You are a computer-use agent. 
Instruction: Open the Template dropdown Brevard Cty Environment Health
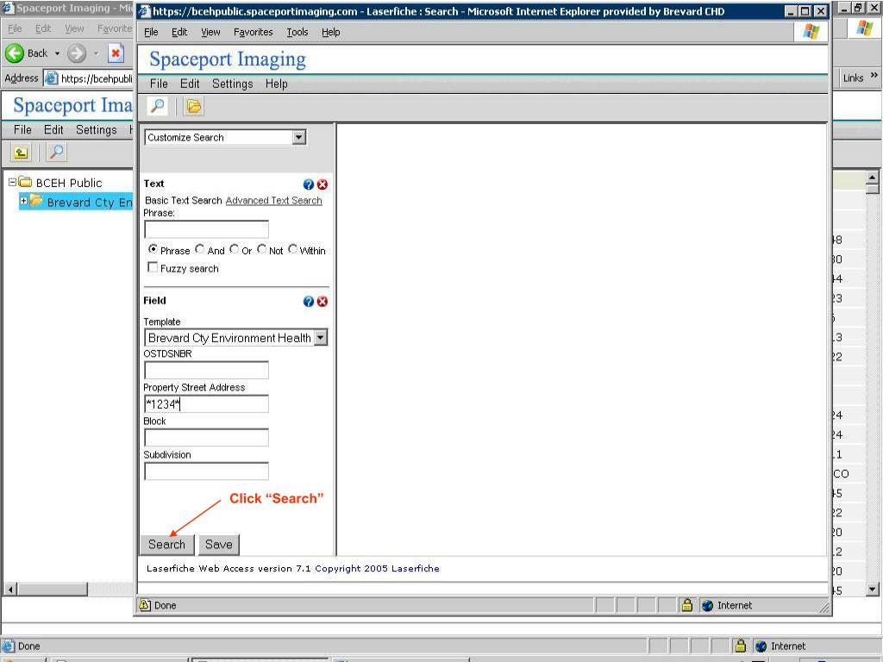[x=321, y=338]
